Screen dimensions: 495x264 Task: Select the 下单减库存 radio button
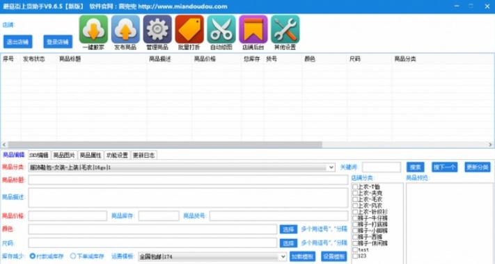73,256
